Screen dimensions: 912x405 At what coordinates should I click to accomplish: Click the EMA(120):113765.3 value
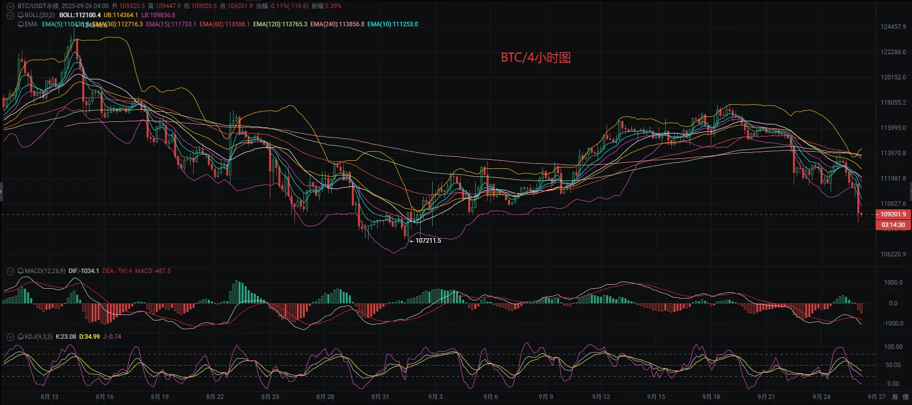(280, 24)
